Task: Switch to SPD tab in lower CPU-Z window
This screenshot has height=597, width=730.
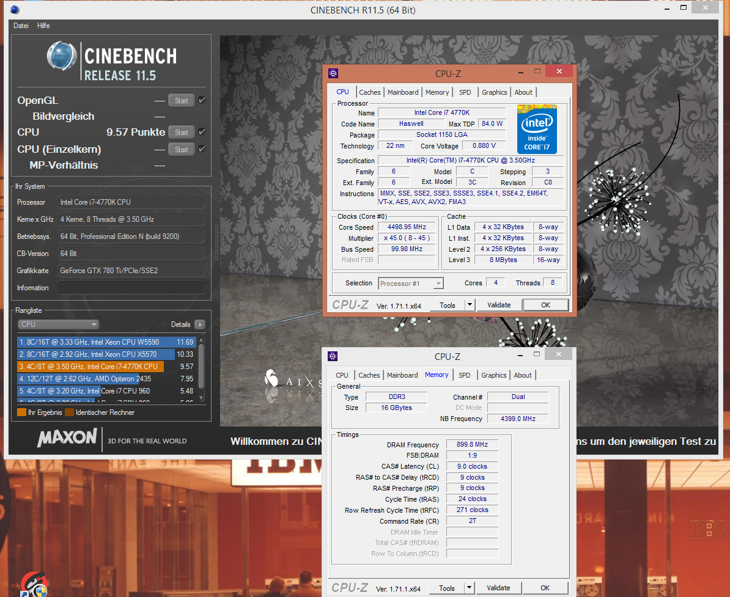Action: pos(464,375)
